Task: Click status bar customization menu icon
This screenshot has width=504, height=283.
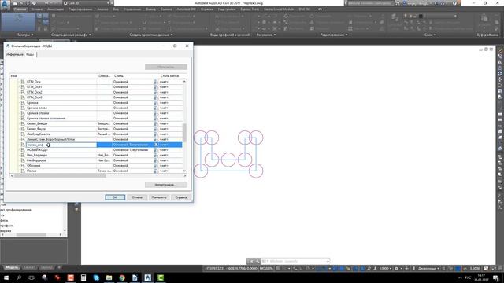Action: click(x=500, y=269)
